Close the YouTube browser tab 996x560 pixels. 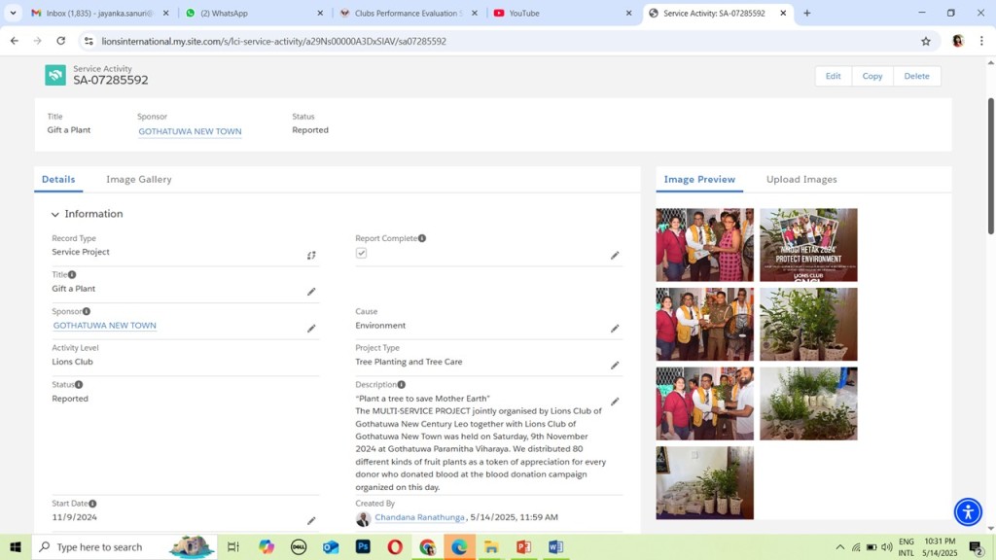pos(629,13)
